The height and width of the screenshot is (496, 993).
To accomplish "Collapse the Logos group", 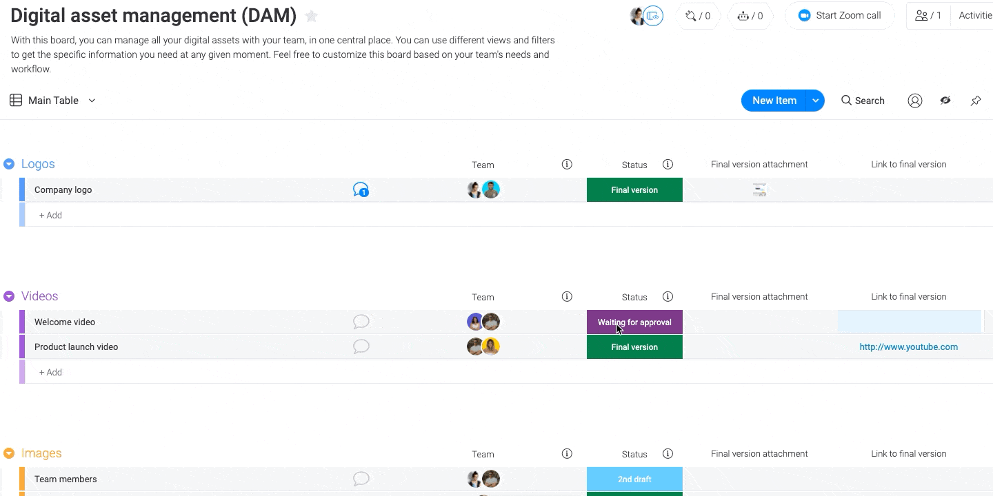I will (9, 164).
